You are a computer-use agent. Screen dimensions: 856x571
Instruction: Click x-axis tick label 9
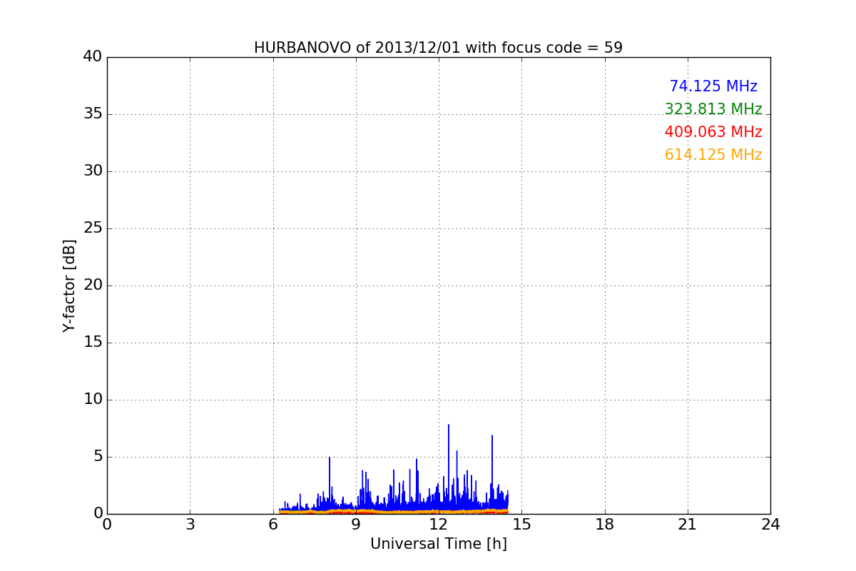[x=356, y=525]
